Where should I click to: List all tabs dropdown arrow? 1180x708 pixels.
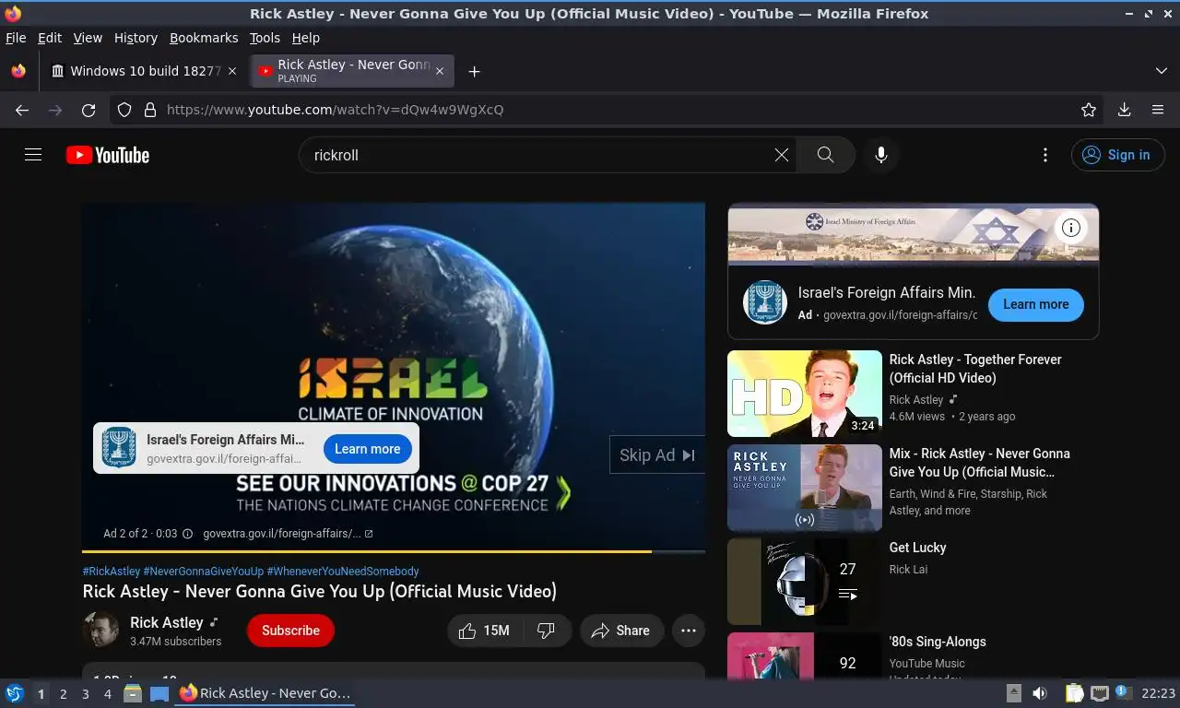pyautogui.click(x=1161, y=71)
